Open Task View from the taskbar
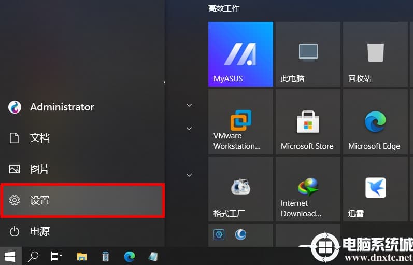The width and height of the screenshot is (413, 265). [x=56, y=256]
